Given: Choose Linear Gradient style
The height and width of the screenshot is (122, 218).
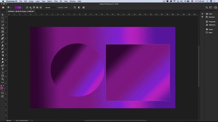Looking at the screenshot, I should click(x=27, y=7).
